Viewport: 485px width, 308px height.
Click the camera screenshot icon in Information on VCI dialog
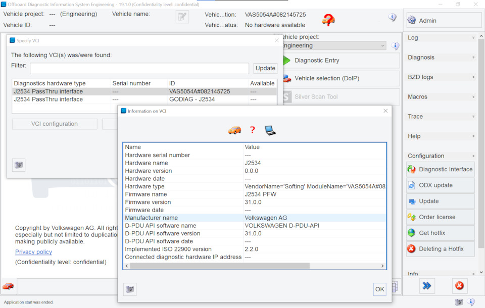point(130,289)
